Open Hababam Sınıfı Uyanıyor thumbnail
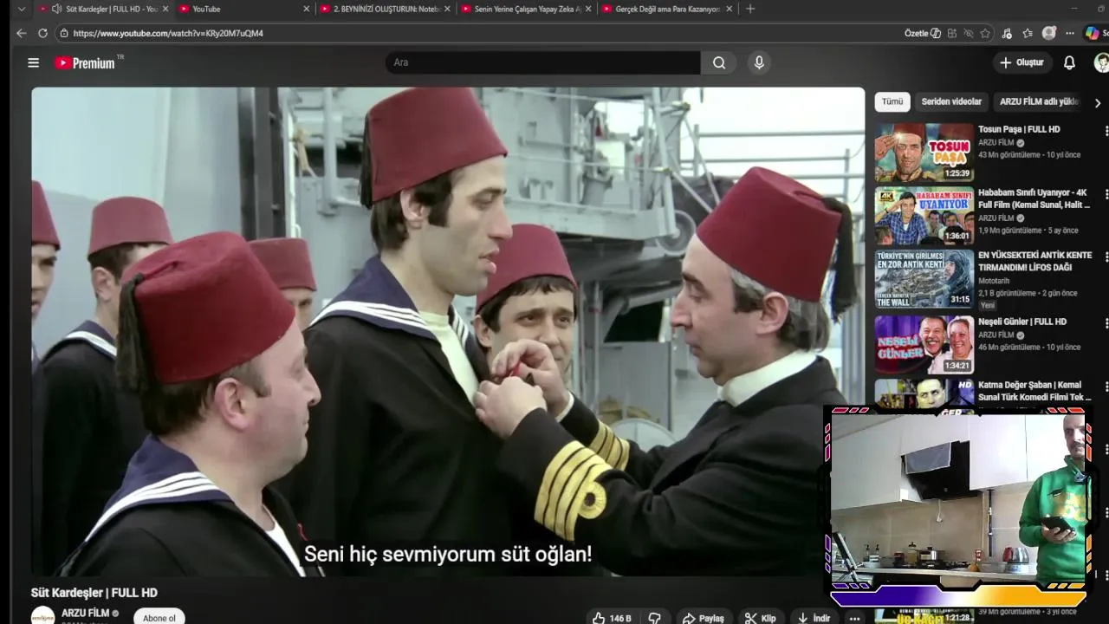This screenshot has width=1109, height=624. [x=924, y=215]
